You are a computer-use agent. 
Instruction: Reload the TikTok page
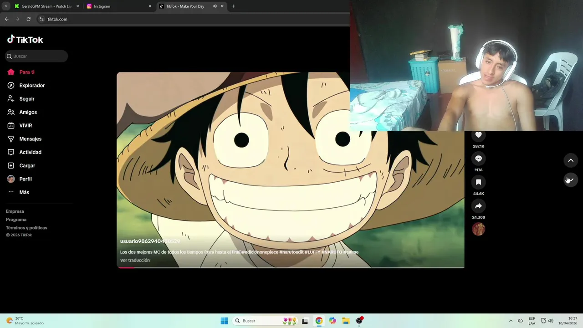coord(28,19)
